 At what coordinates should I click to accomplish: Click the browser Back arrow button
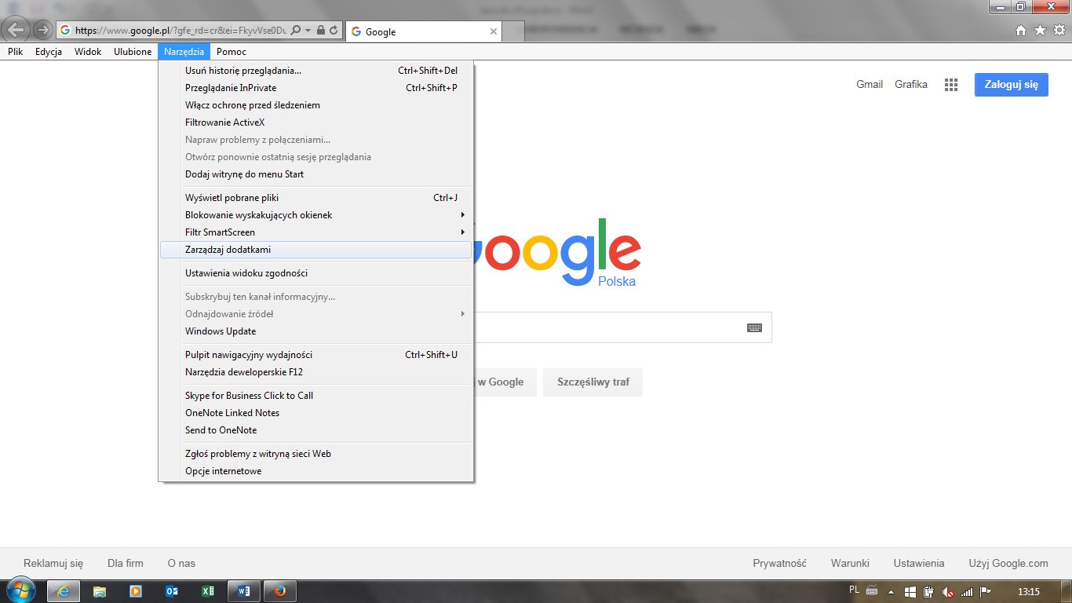tap(16, 30)
